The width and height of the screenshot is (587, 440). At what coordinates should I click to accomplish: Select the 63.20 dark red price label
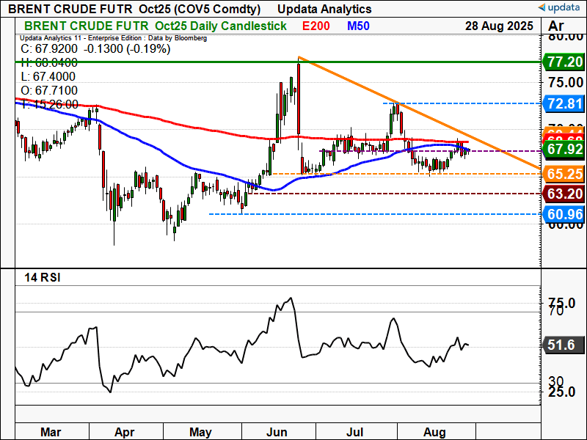click(x=563, y=194)
